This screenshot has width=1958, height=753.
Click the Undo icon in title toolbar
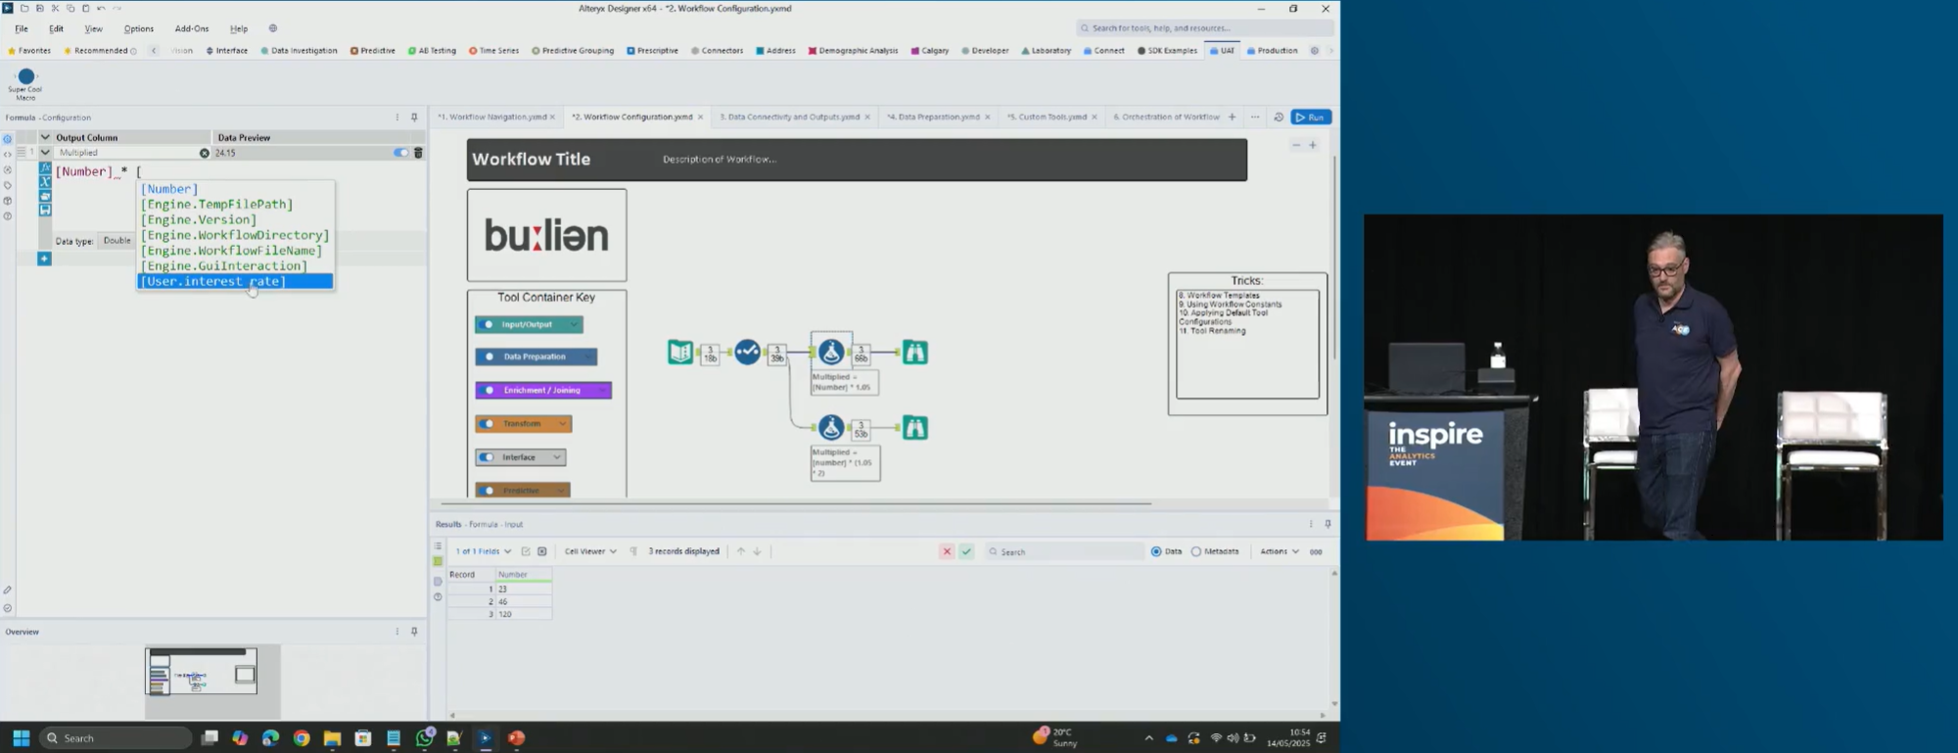pyautogui.click(x=101, y=8)
